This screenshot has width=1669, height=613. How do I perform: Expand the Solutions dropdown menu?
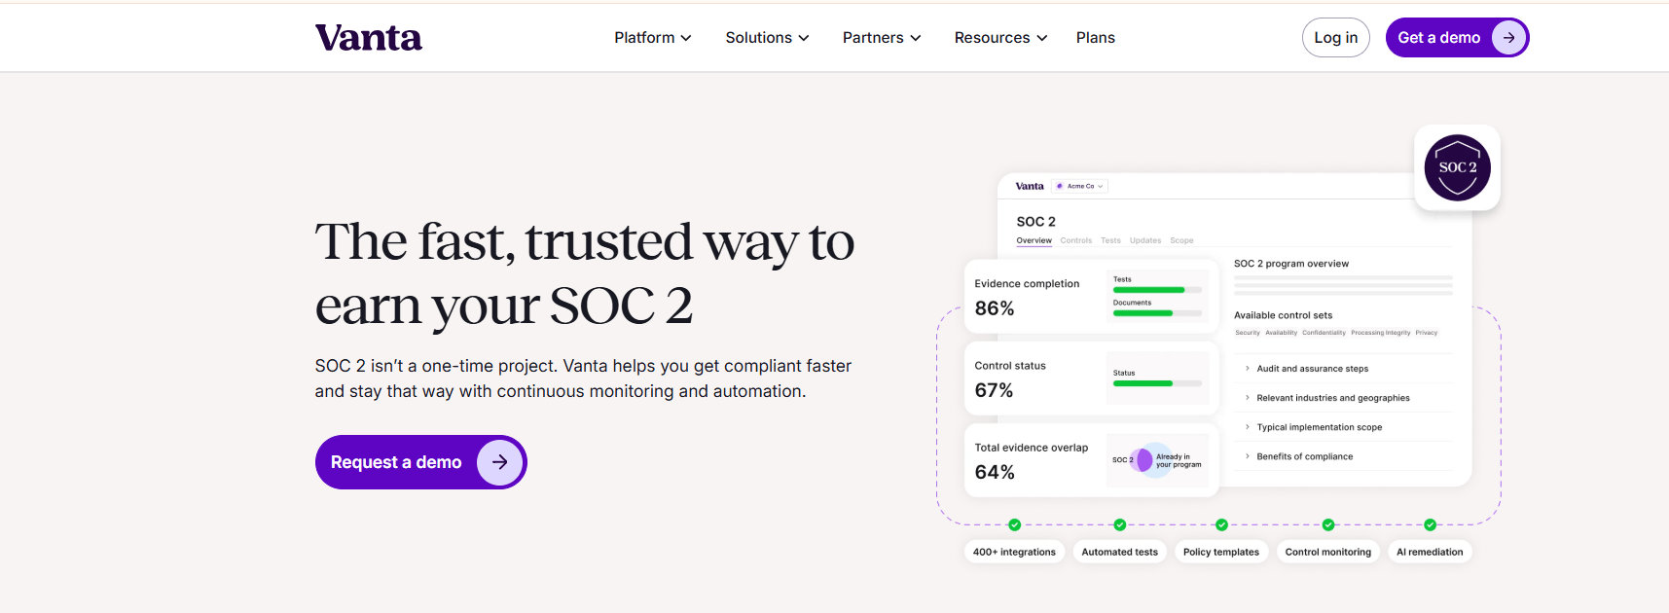tap(767, 38)
